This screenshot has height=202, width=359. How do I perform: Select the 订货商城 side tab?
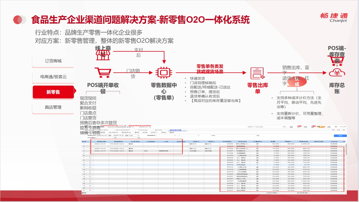(53, 61)
